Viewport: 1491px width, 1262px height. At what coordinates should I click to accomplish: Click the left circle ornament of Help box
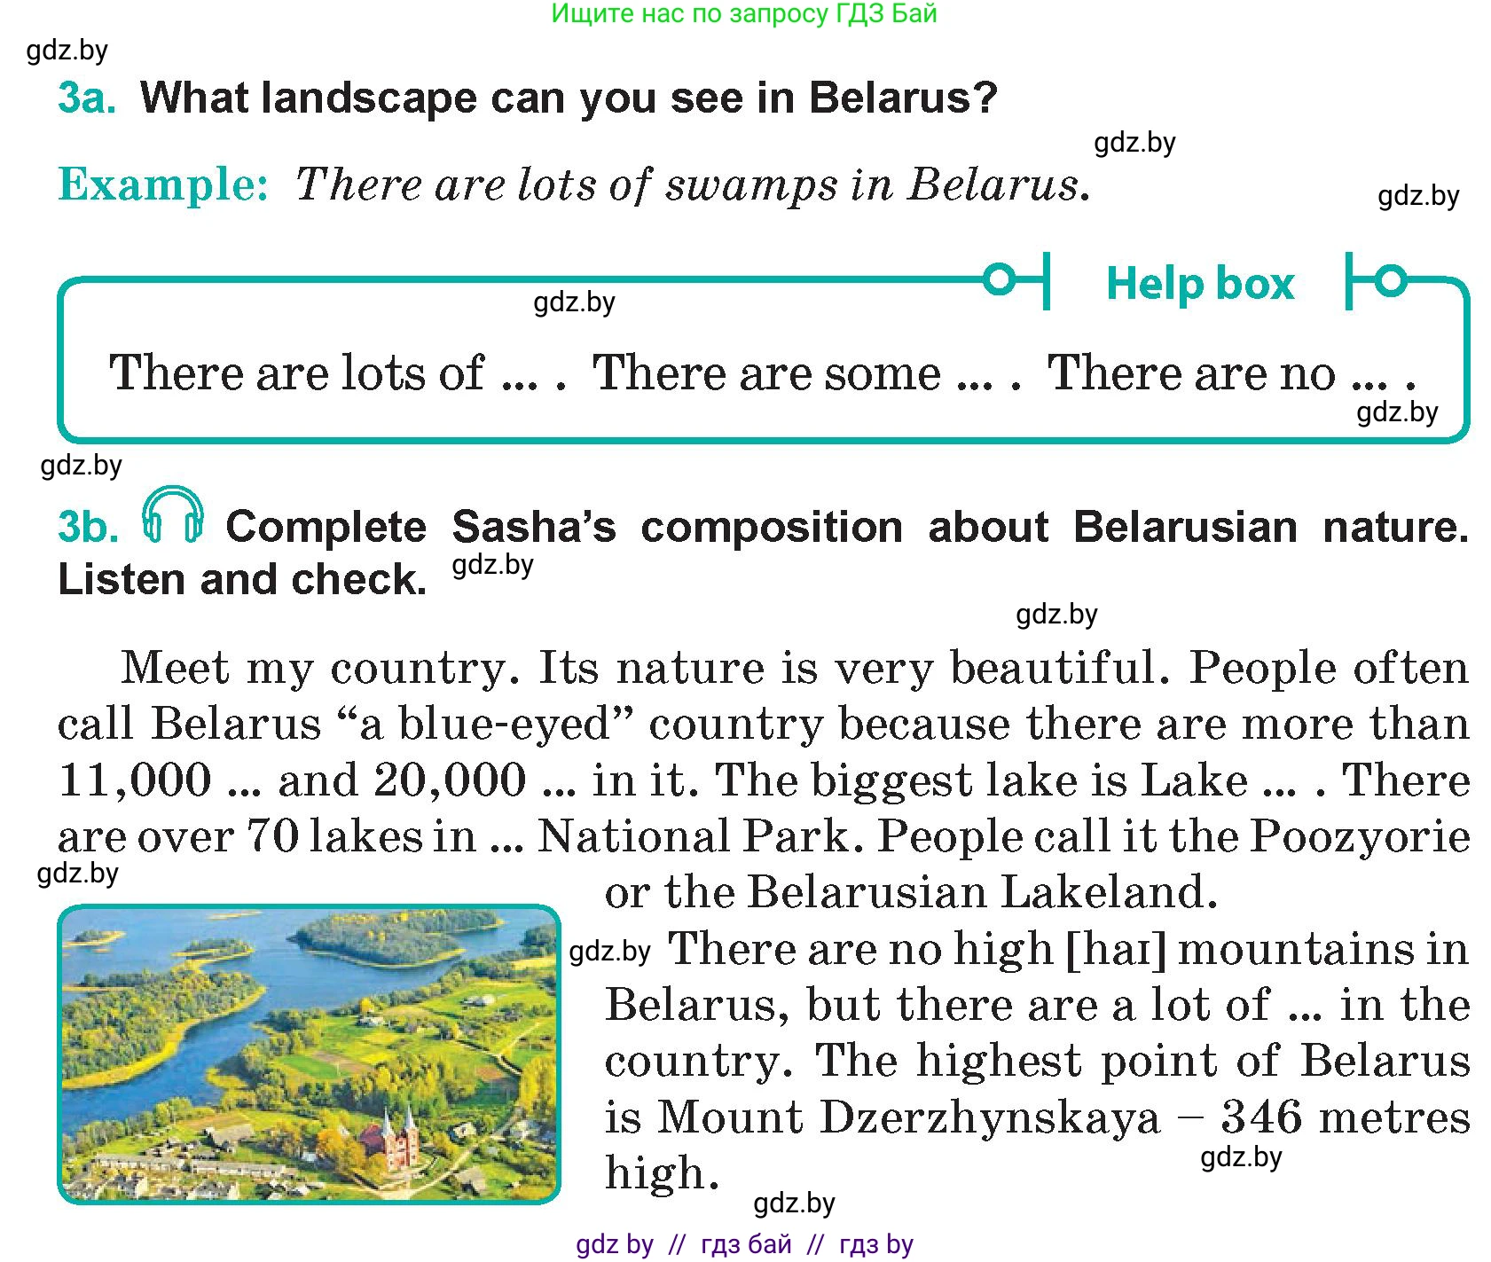(1000, 280)
